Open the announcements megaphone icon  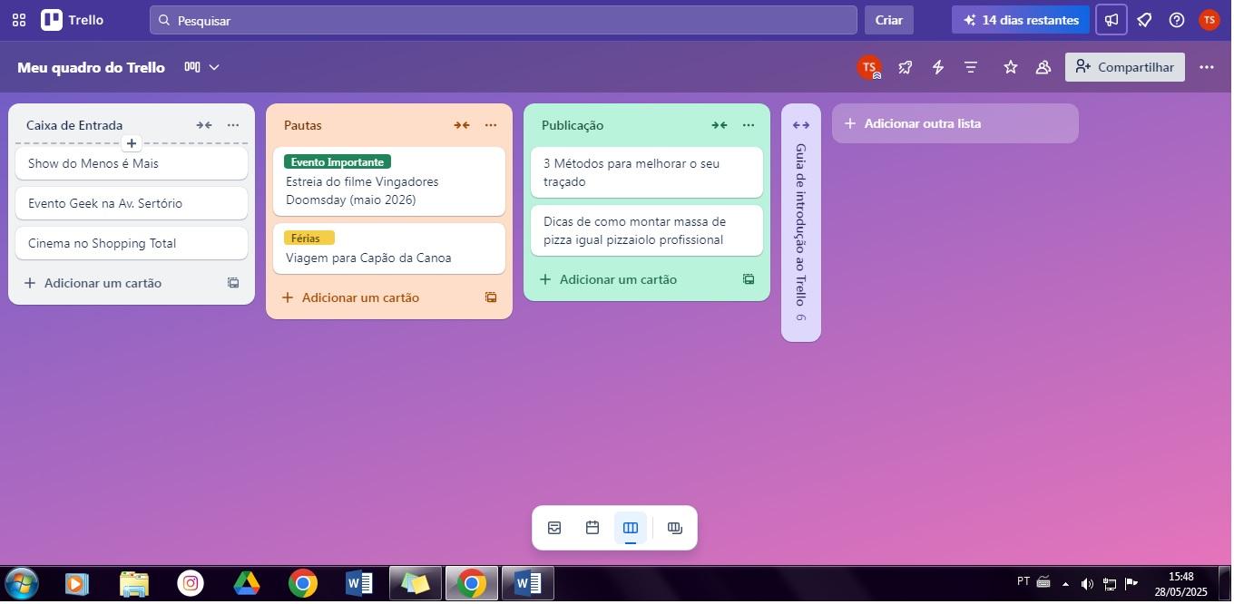pyautogui.click(x=1112, y=20)
